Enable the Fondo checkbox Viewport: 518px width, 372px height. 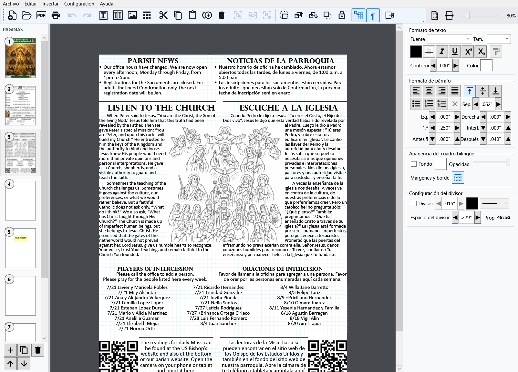pyautogui.click(x=414, y=164)
